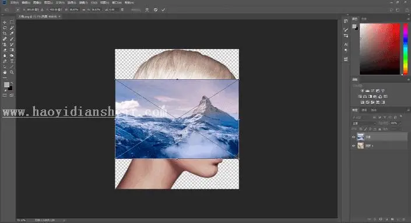Screen dimensions: 411x223
Task: Select the Type tool
Action: [x=12, y=61]
